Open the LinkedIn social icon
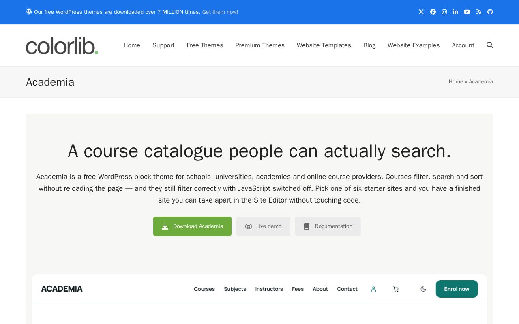 point(455,12)
